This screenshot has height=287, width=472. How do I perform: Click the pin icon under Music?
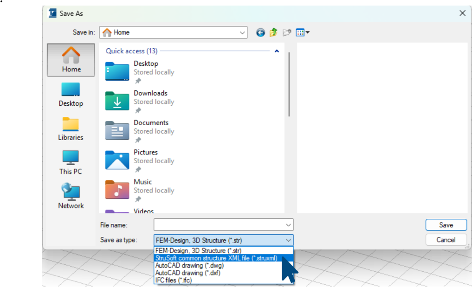coord(138,199)
